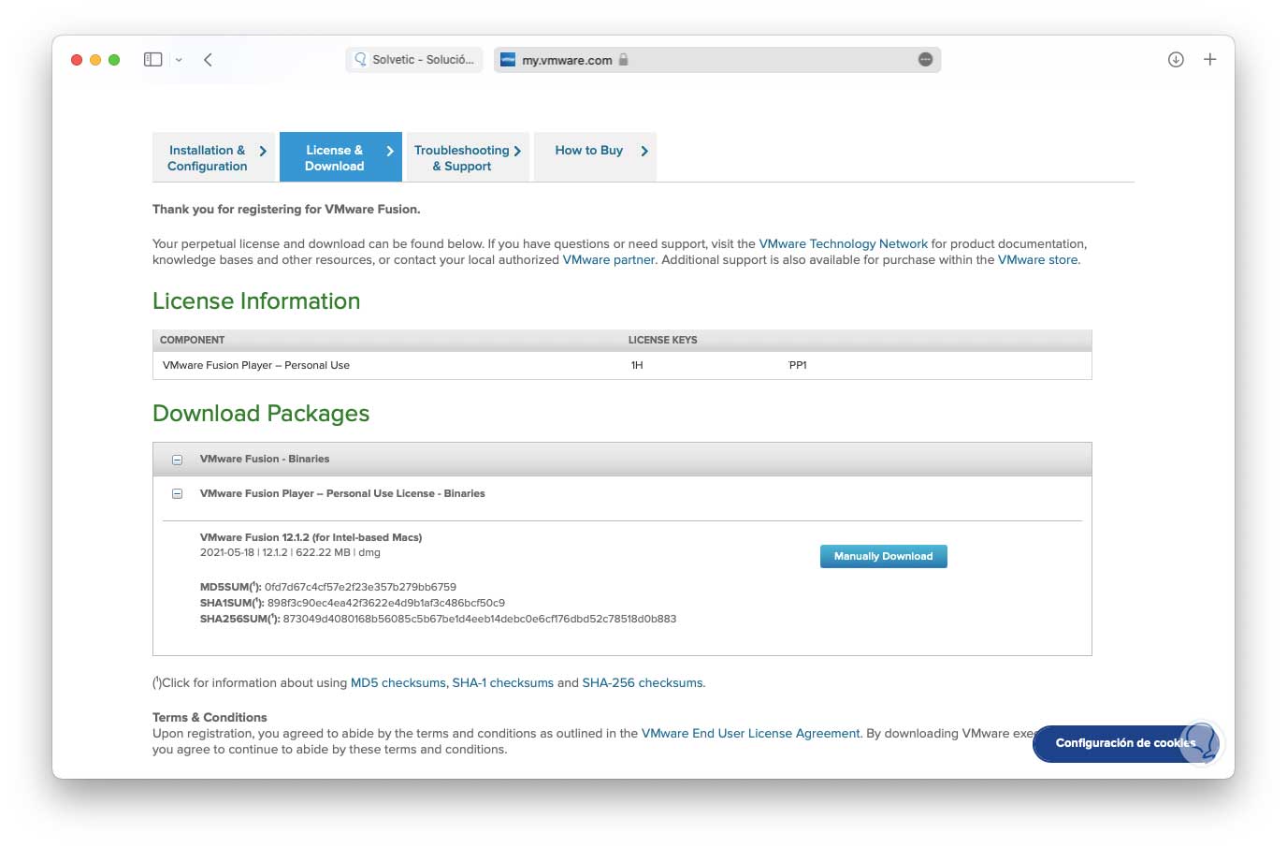The image size is (1287, 848).
Task: Close the Safari window with red button
Action: [x=77, y=60]
